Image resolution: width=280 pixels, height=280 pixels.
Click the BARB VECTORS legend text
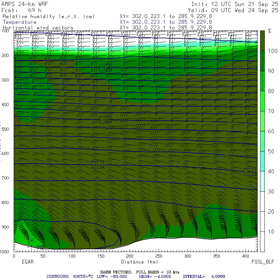click(140, 272)
